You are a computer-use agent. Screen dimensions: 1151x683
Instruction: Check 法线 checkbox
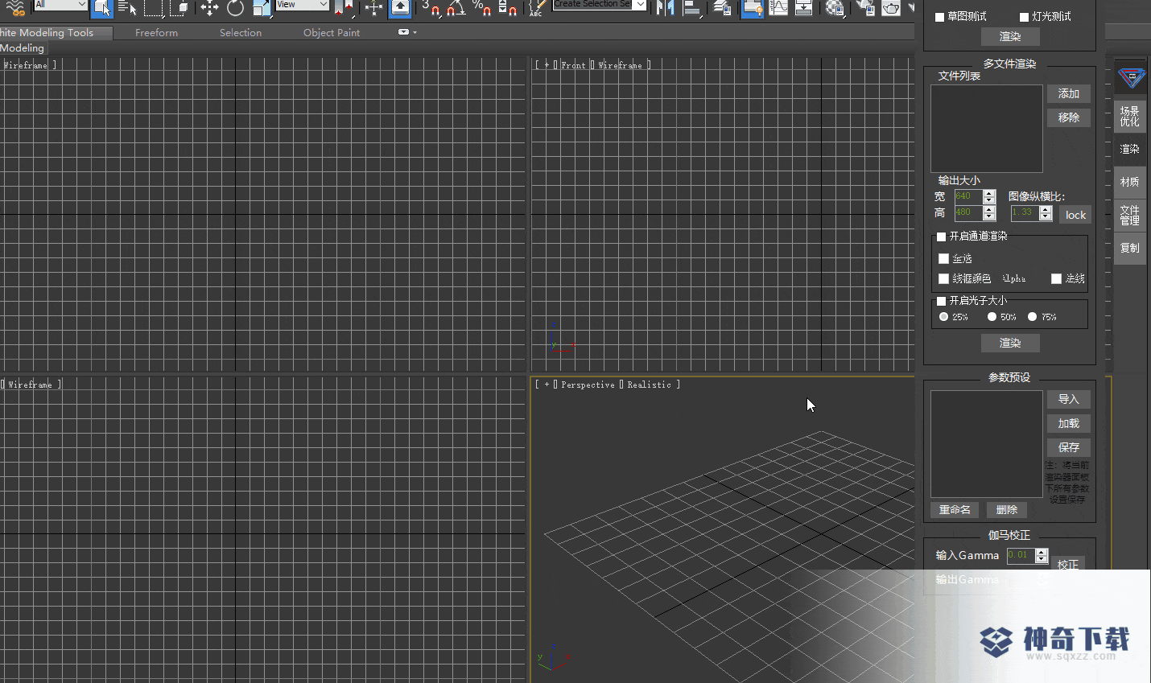click(1056, 278)
